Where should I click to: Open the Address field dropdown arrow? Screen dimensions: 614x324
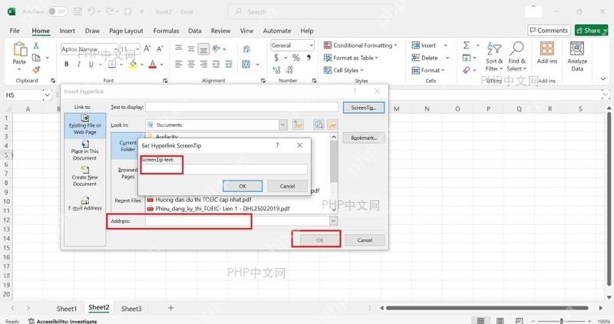point(333,221)
